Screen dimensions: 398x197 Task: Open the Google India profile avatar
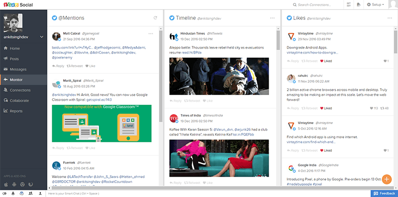tap(291, 168)
